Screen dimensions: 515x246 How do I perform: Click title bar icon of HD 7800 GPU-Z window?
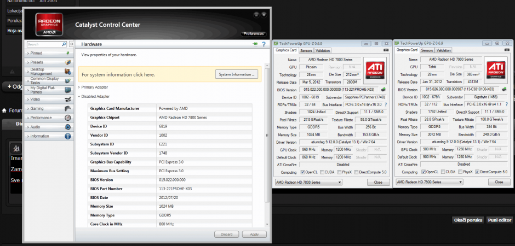(x=277, y=43)
